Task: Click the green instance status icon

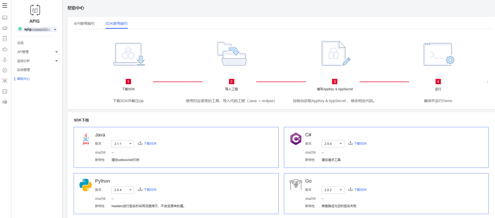Action: click(x=20, y=29)
